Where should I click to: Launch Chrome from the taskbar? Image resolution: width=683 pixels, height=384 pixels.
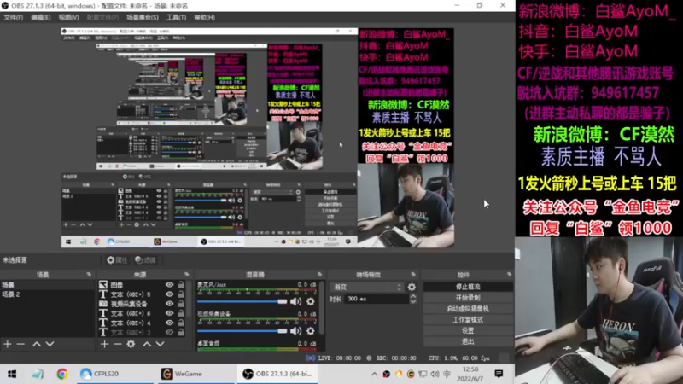coord(61,374)
